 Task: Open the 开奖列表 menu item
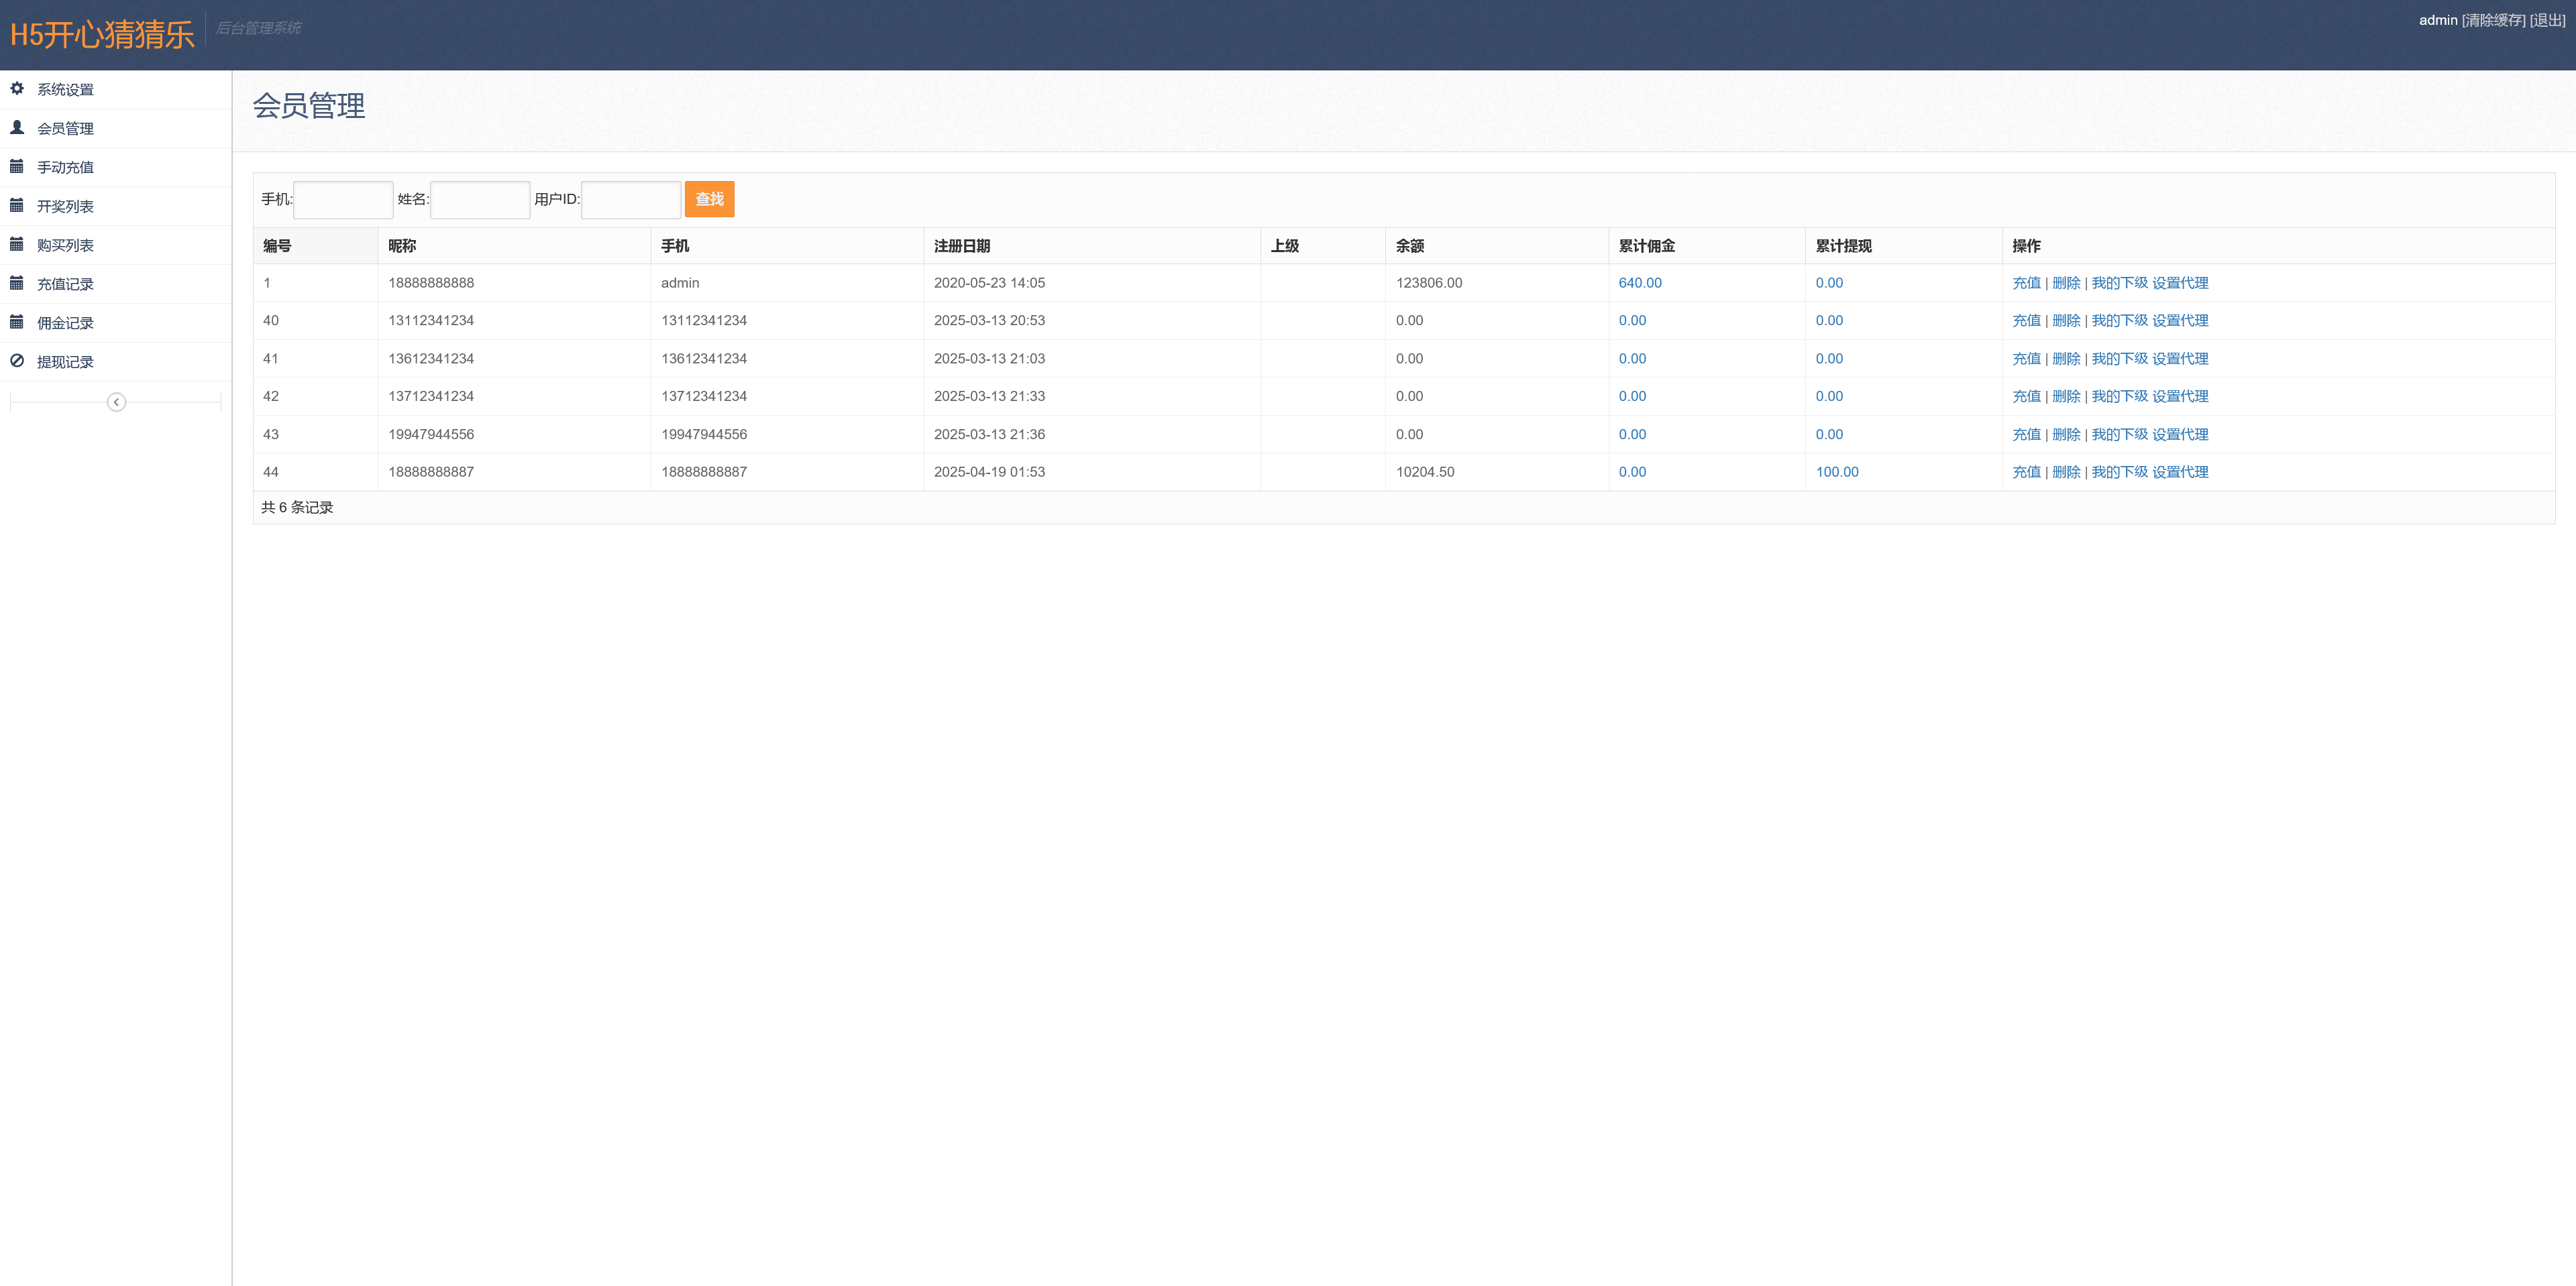(x=65, y=206)
